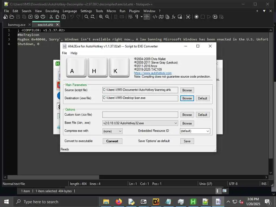Viewport: 276px width, 207px height.
Task: Open the Language menu
Action: tap(70, 11)
